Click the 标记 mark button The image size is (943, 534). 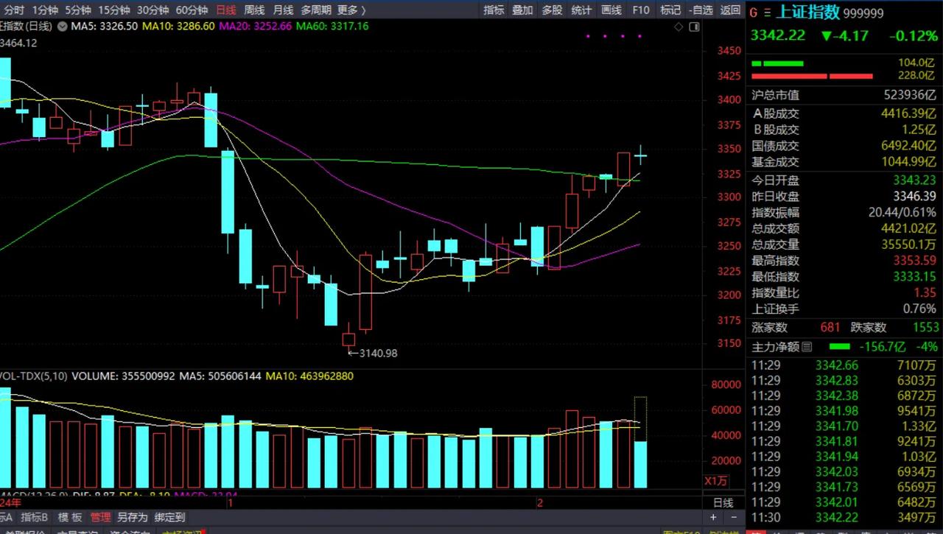pyautogui.click(x=670, y=10)
